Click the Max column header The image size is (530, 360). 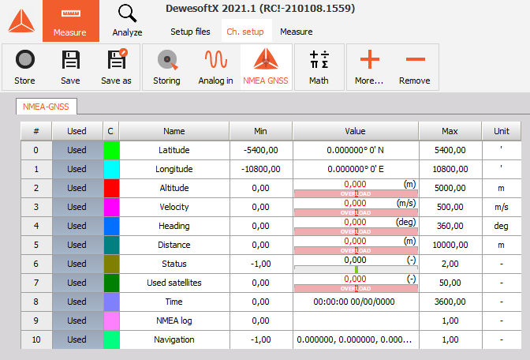tap(450, 131)
